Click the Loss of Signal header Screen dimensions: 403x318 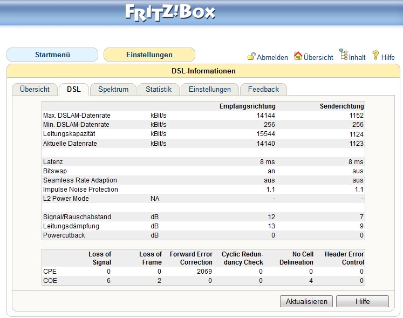(x=100, y=258)
